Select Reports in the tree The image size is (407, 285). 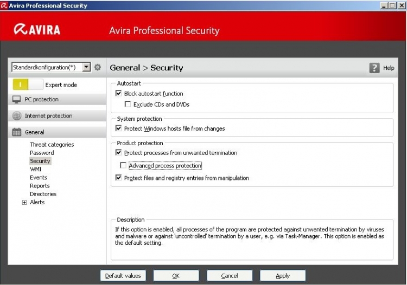point(40,186)
